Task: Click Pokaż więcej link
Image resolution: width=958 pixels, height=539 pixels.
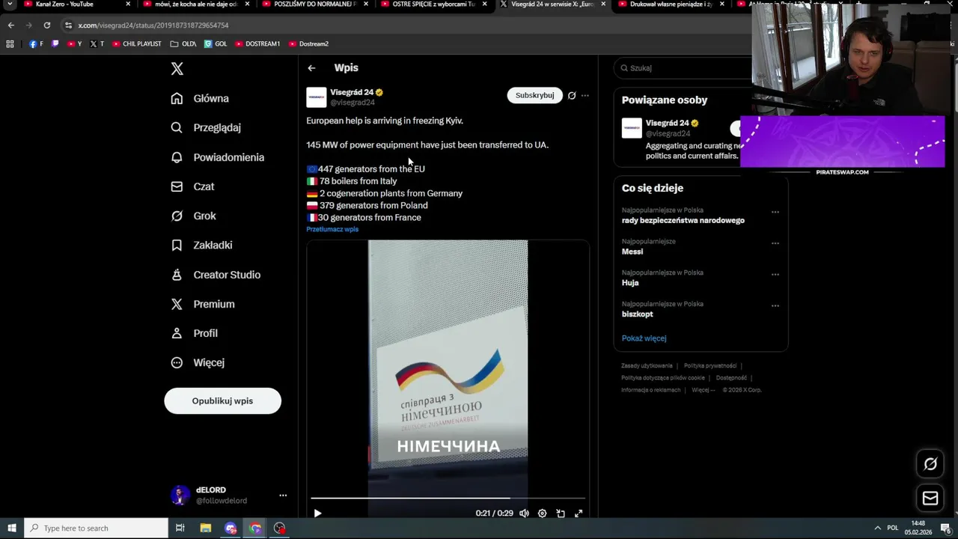Action: [644, 338]
